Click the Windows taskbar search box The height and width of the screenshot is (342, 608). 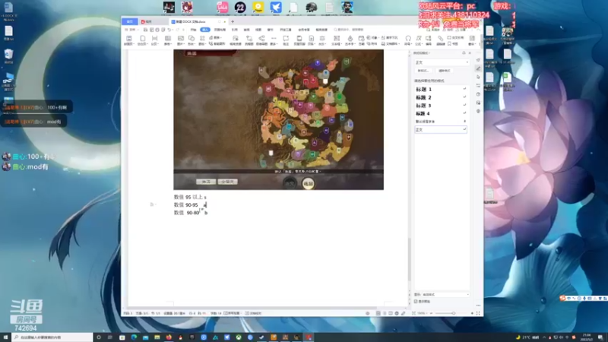click(52, 337)
